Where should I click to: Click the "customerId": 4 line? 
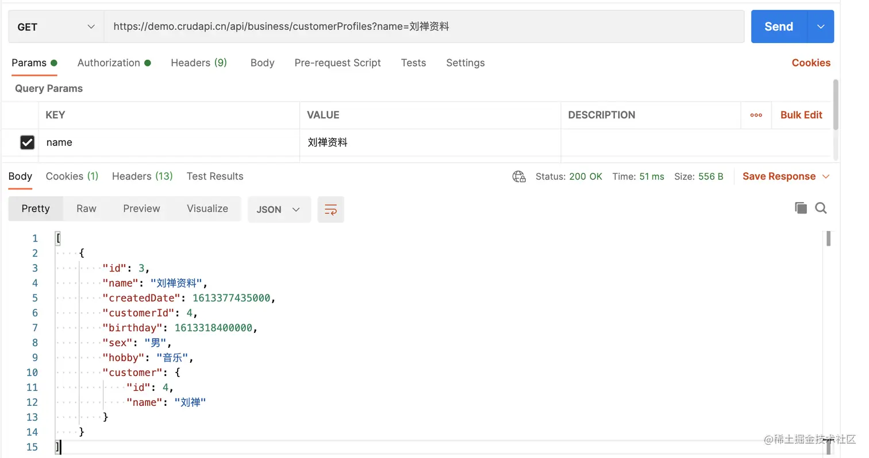coord(150,313)
